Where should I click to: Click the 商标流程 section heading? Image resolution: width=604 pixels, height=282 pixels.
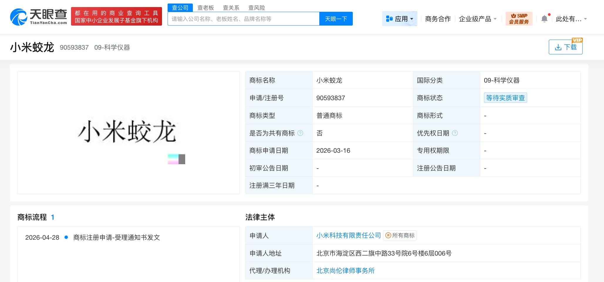32,217
